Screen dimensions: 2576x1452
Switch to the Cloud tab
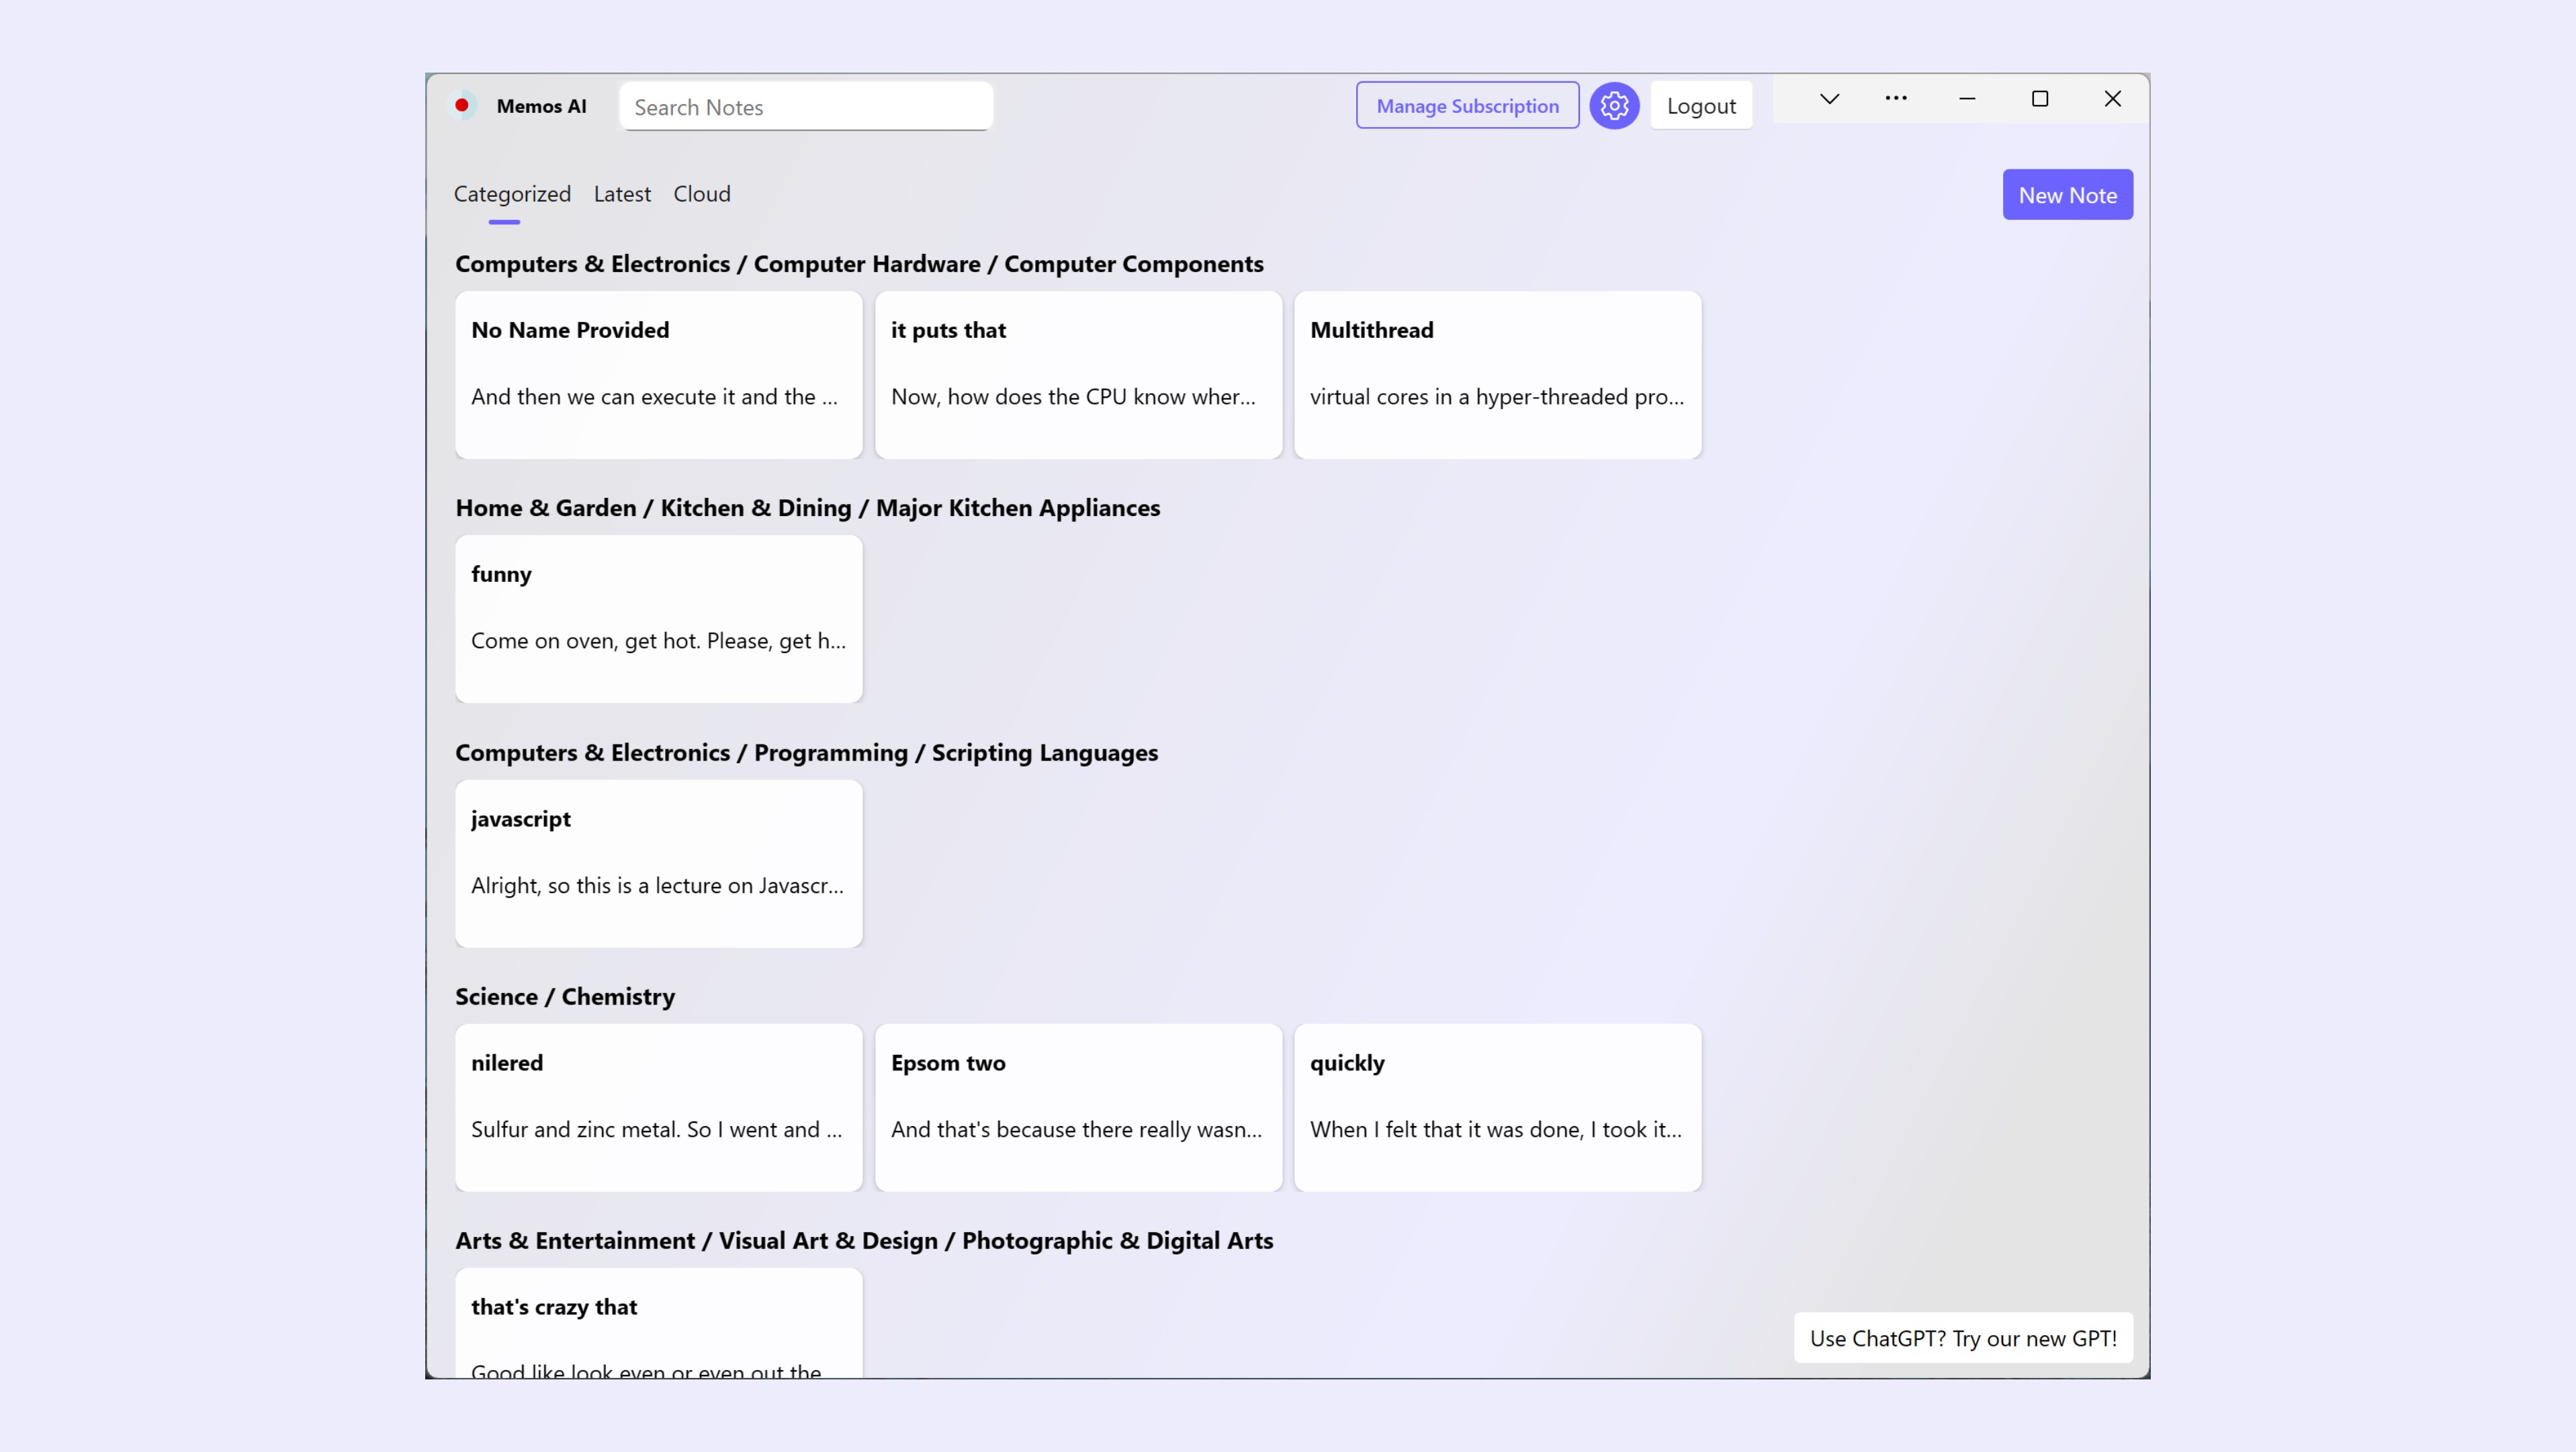click(x=701, y=194)
